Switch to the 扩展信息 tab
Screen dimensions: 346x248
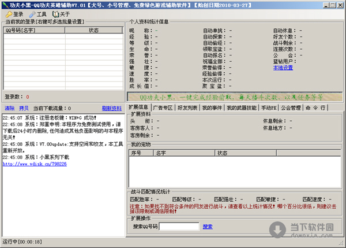pyautogui.click(x=138, y=108)
